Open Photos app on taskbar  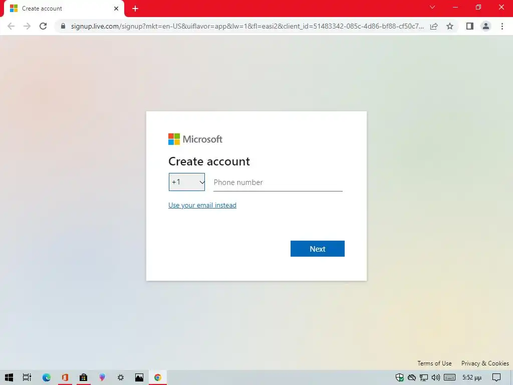coord(139,377)
